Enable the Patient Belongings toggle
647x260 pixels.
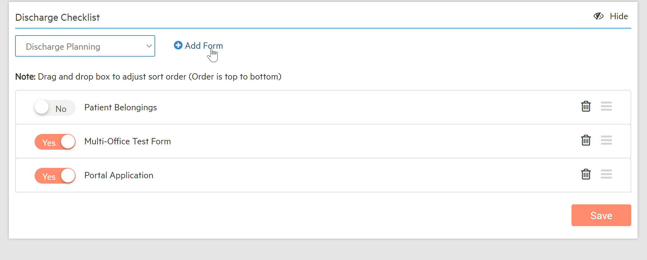pyautogui.click(x=55, y=108)
